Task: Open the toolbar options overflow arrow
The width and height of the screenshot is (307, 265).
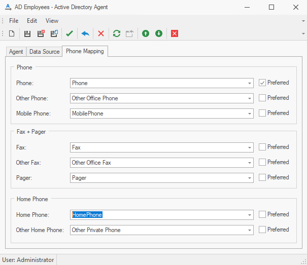Action: pos(303,33)
